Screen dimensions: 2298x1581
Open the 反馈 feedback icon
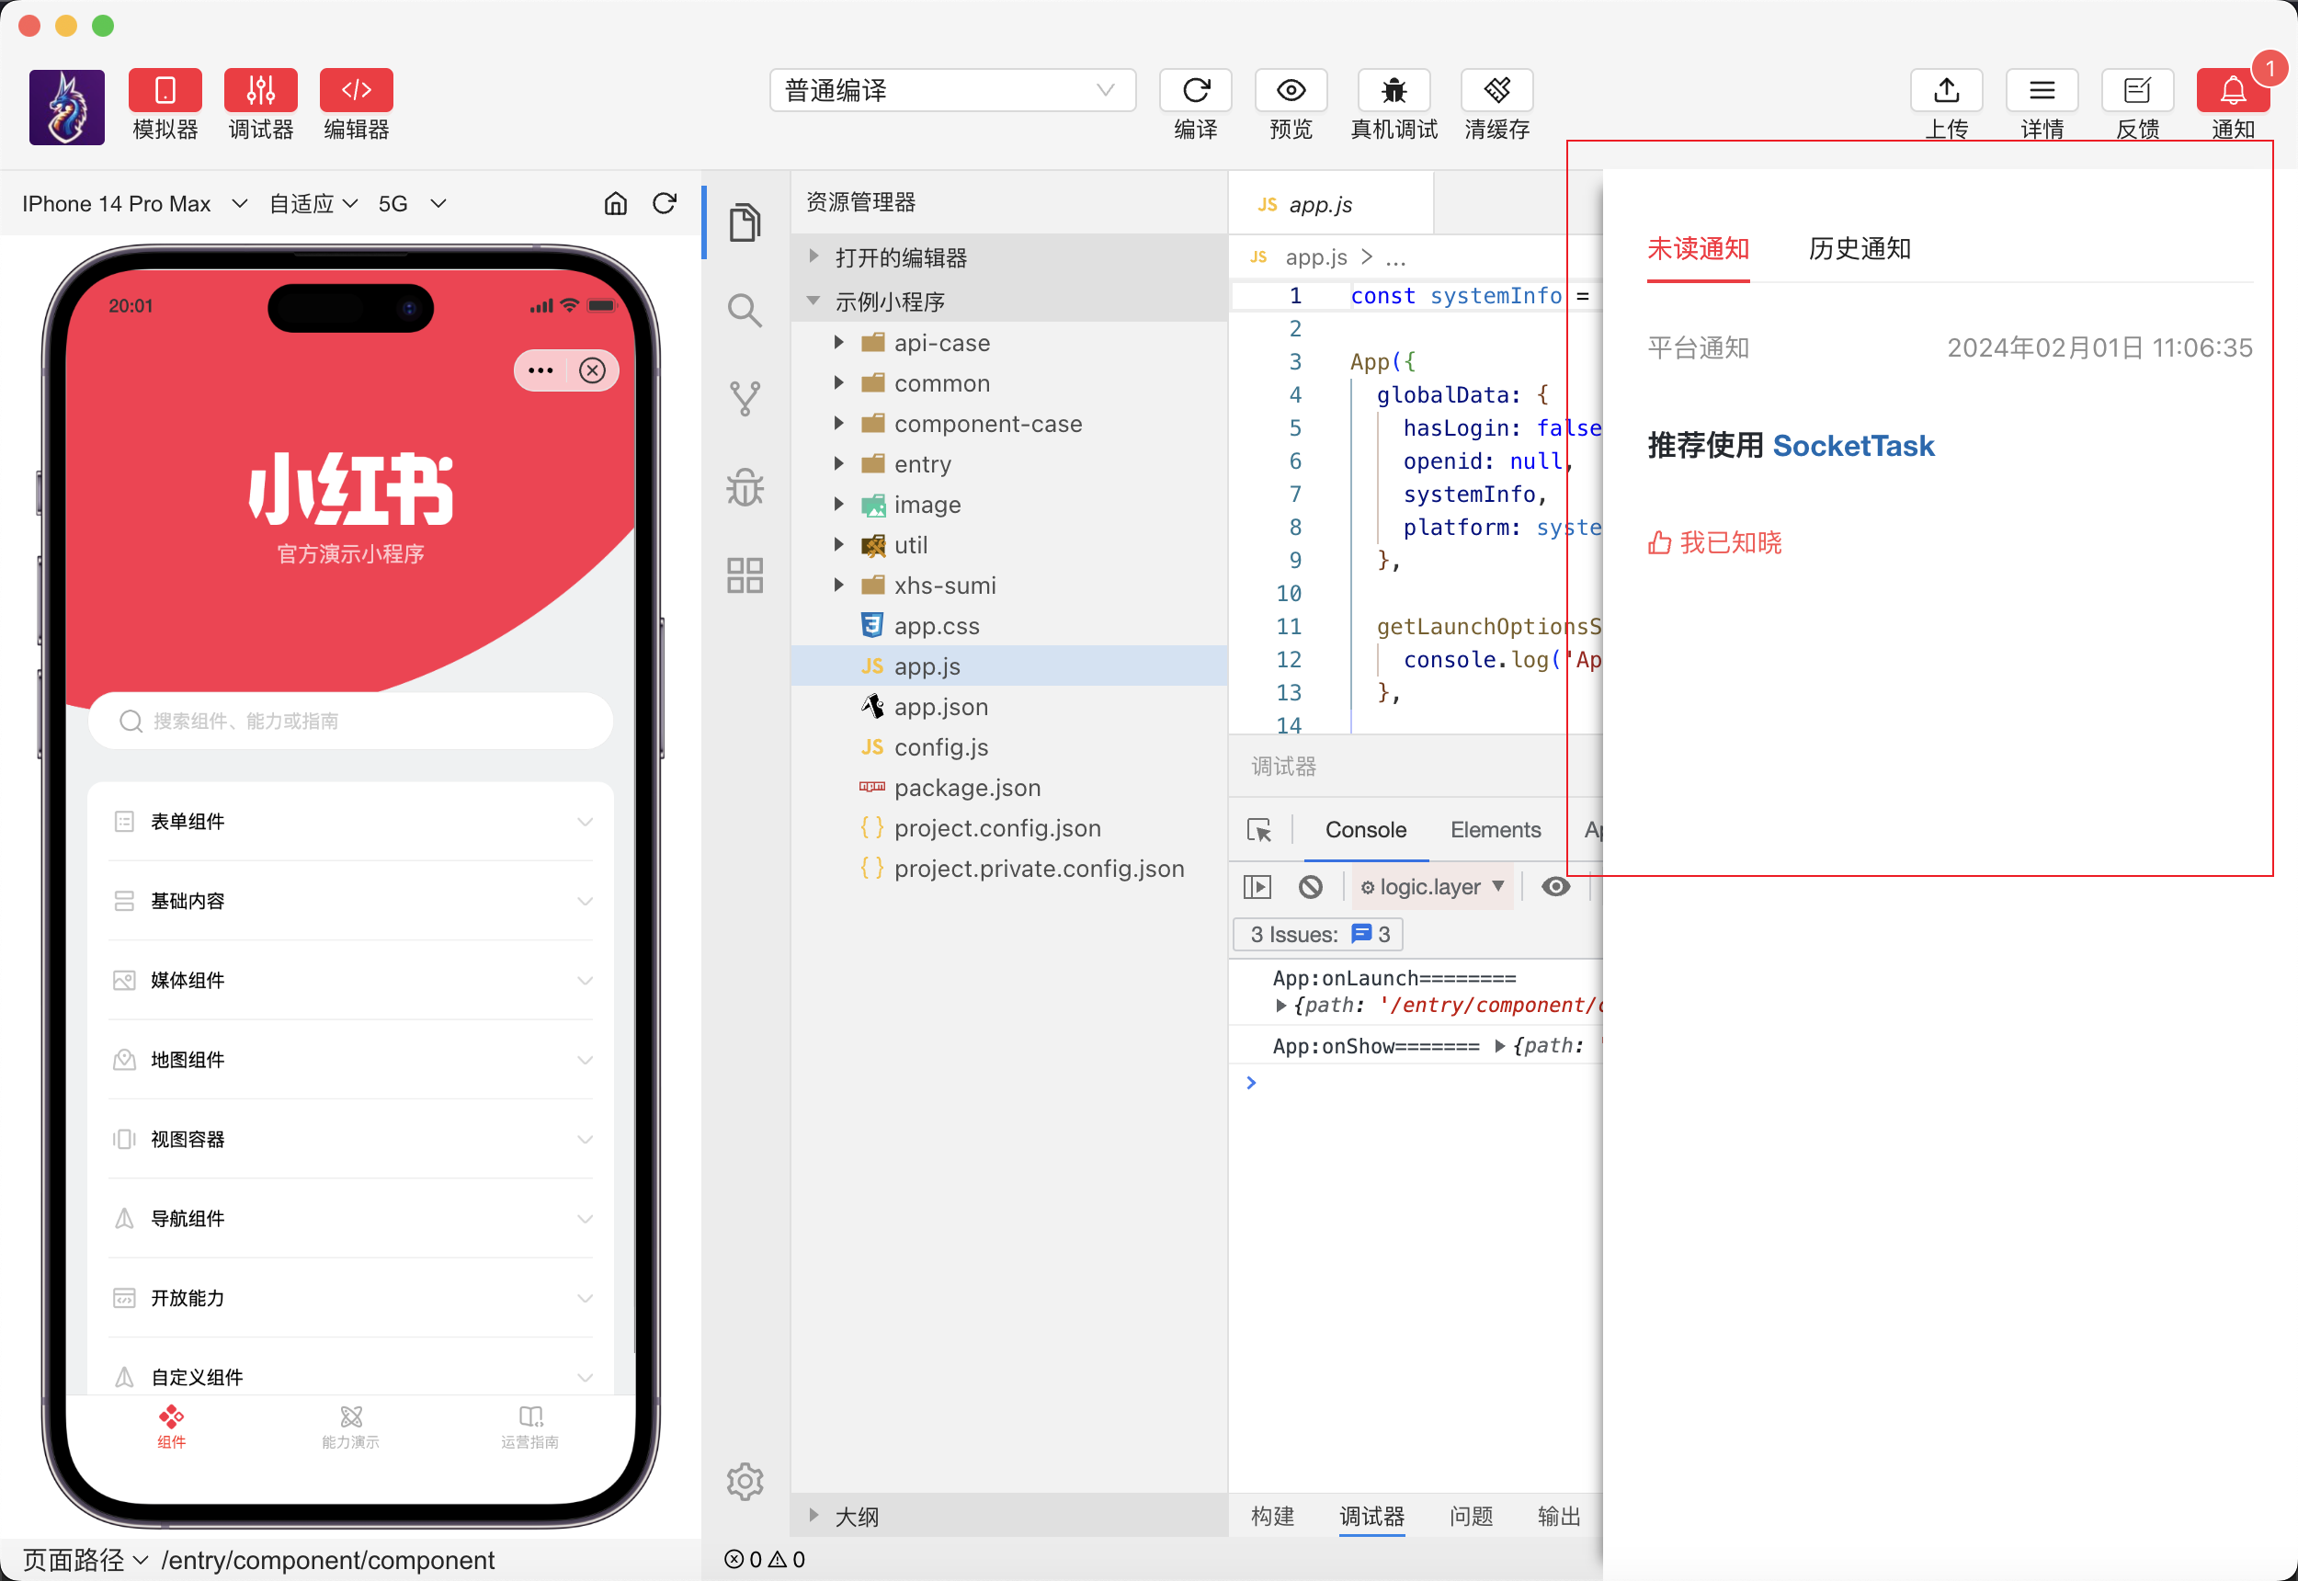click(x=2137, y=90)
